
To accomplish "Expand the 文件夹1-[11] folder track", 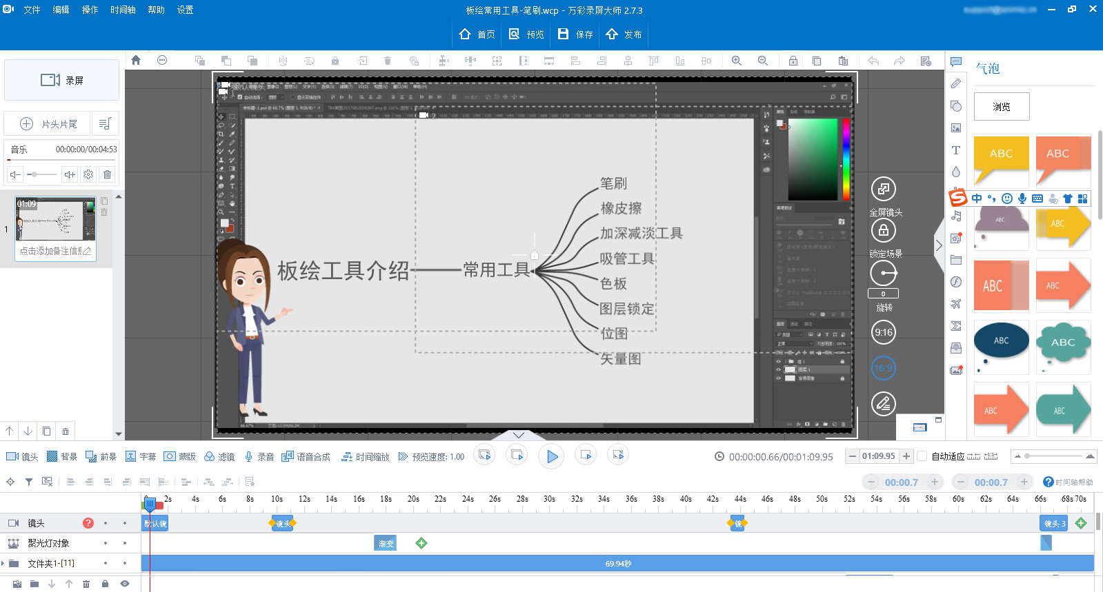I will pos(3,563).
